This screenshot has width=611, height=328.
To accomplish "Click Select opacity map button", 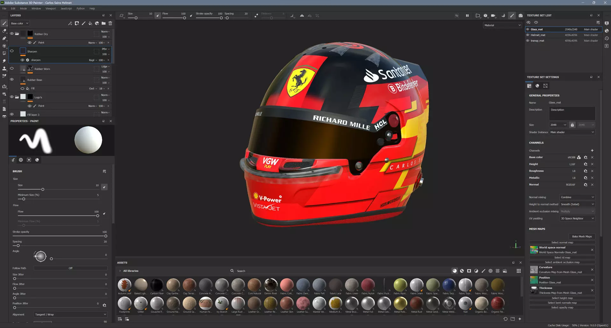I will (562, 307).
